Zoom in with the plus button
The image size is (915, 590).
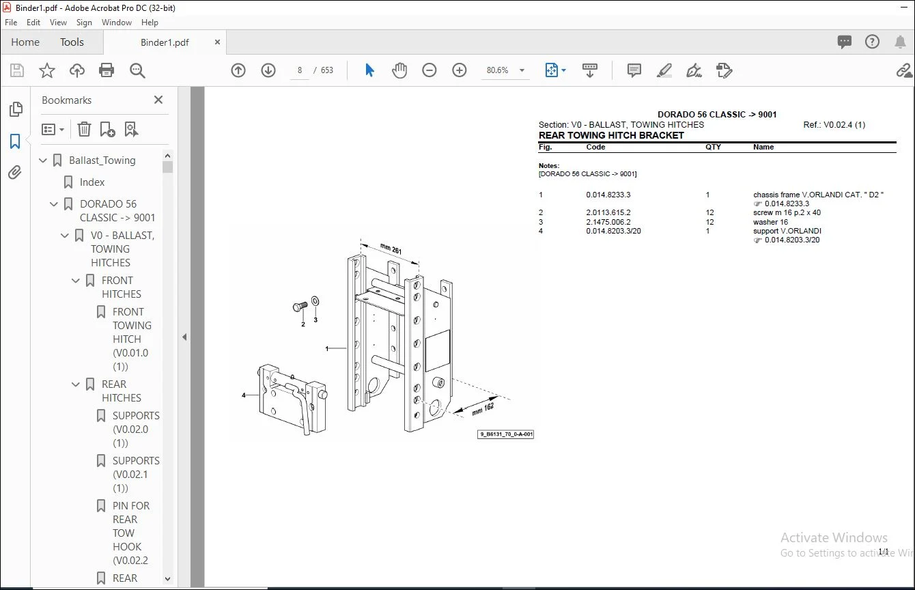[460, 70]
